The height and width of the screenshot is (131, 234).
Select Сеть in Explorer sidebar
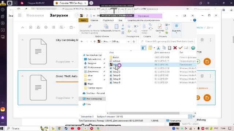pyautogui.click(x=88, y=104)
